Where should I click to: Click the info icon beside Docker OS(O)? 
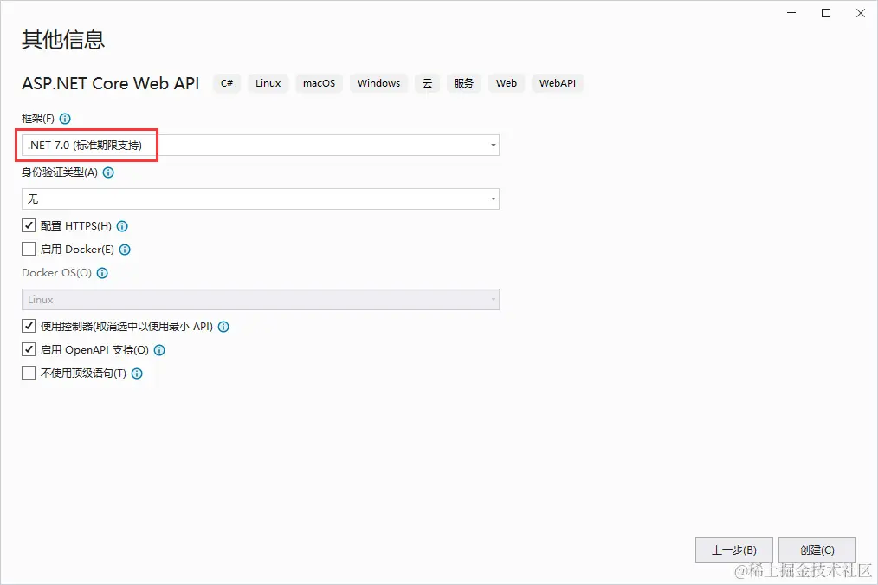pos(102,274)
